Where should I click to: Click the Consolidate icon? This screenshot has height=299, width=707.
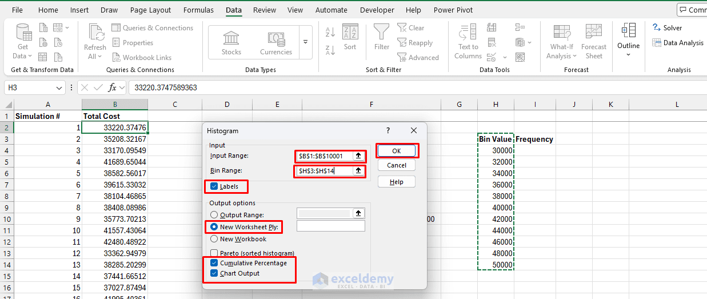520,27
